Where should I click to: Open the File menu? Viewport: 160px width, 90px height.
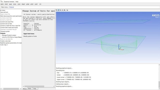(1, 2)
